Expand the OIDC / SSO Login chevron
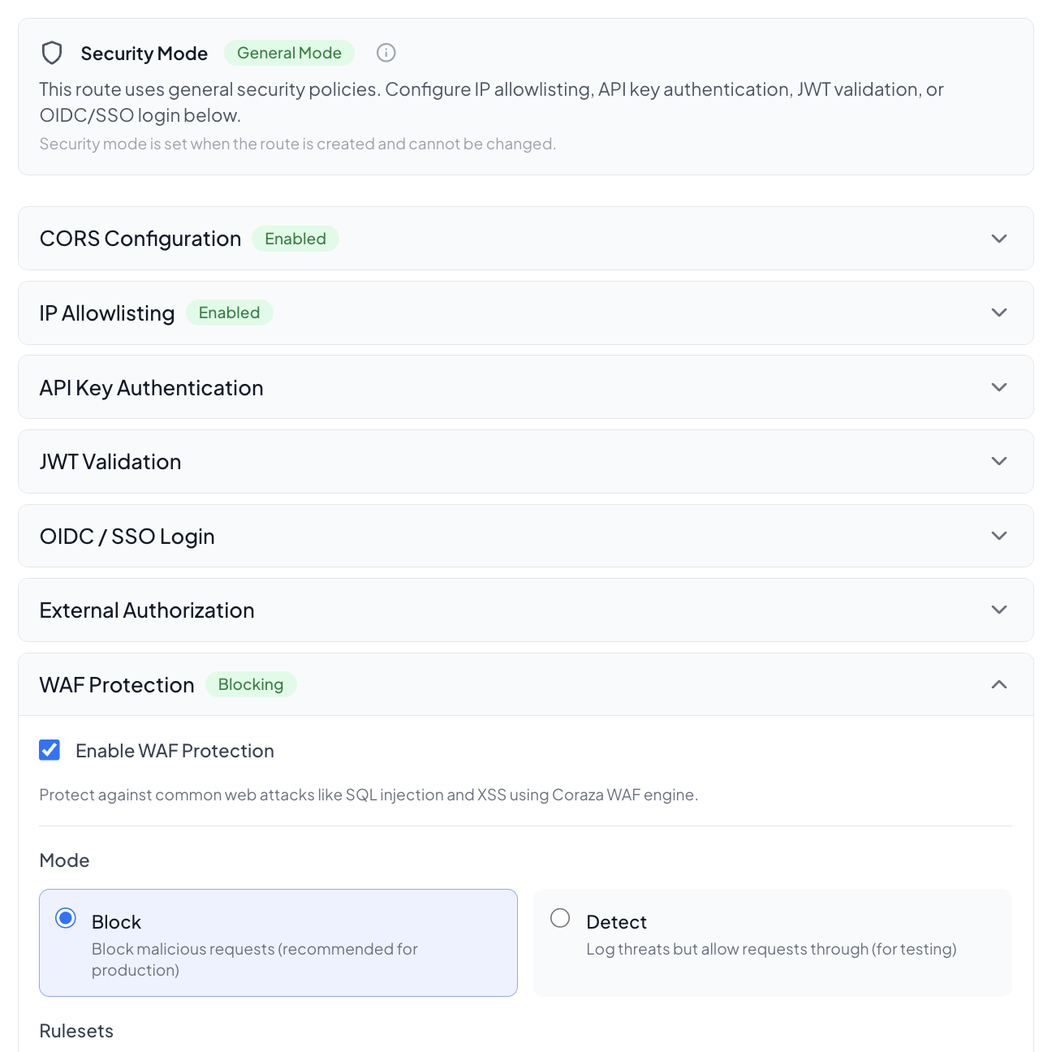Image resolution: width=1052 pixels, height=1052 pixels. [x=999, y=536]
